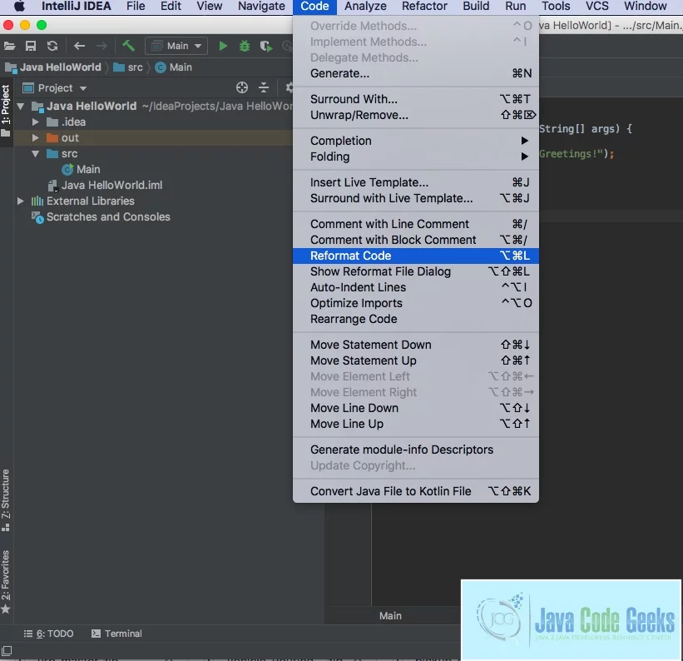The image size is (683, 661).
Task: Open the View menu
Action: 209,6
